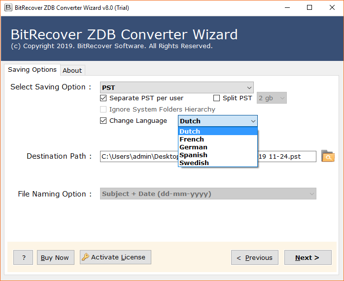Choose Swedish from the language list
344x281 pixels.
pyautogui.click(x=218, y=163)
